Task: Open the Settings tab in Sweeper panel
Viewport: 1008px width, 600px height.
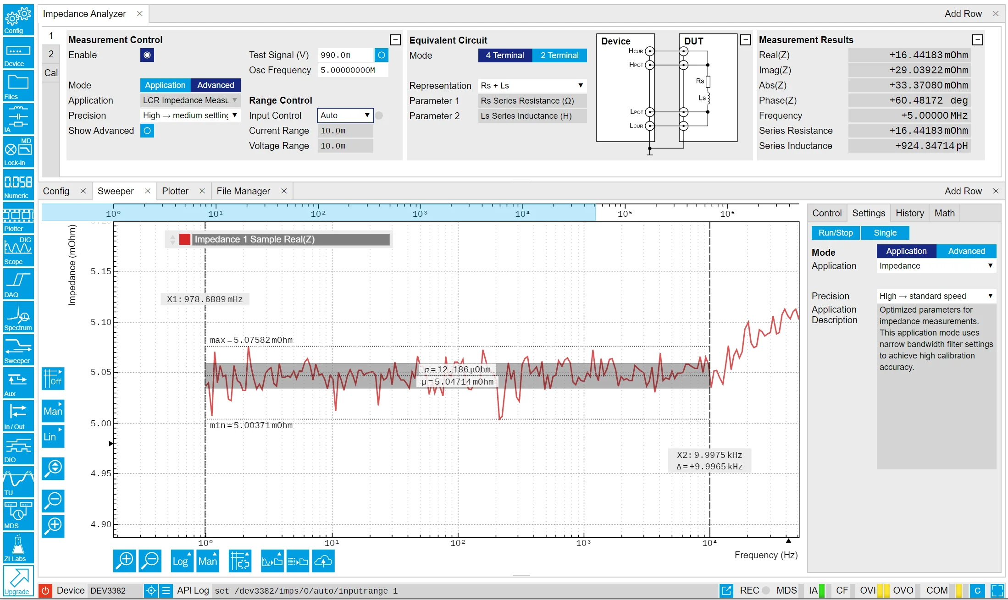Action: click(x=869, y=213)
